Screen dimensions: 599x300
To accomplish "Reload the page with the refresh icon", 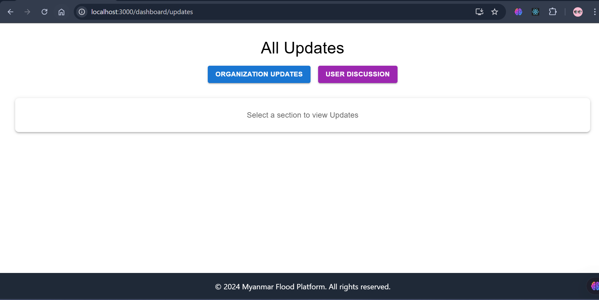I will point(44,12).
